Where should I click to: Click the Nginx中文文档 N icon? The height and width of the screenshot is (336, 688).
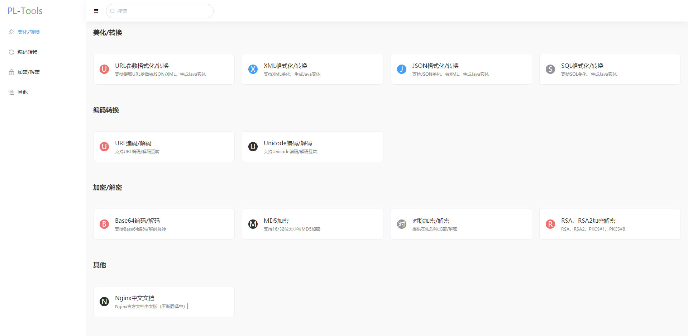pos(104,301)
